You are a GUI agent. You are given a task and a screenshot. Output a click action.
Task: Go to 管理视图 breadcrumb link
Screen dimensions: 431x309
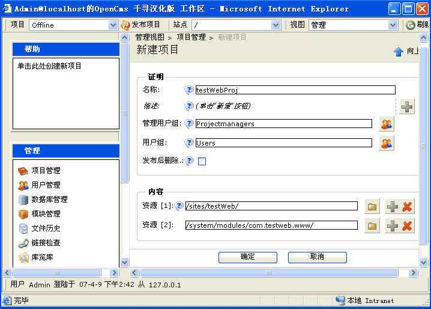click(x=150, y=37)
